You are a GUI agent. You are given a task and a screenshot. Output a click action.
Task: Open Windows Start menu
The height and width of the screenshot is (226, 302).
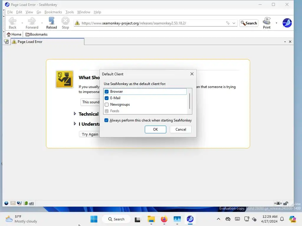(x=94, y=219)
